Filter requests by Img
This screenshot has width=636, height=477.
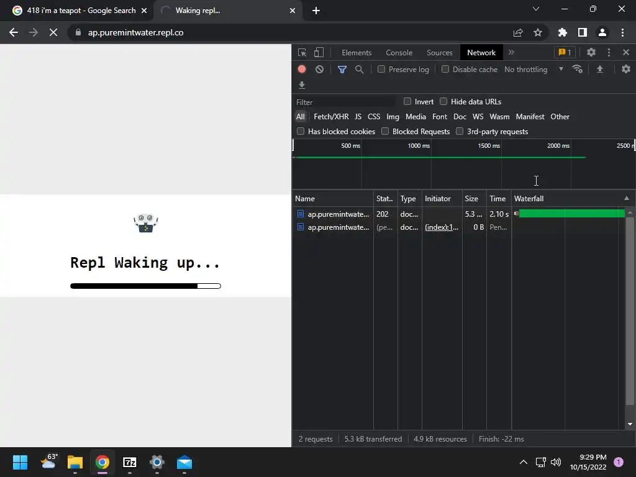[393, 116]
